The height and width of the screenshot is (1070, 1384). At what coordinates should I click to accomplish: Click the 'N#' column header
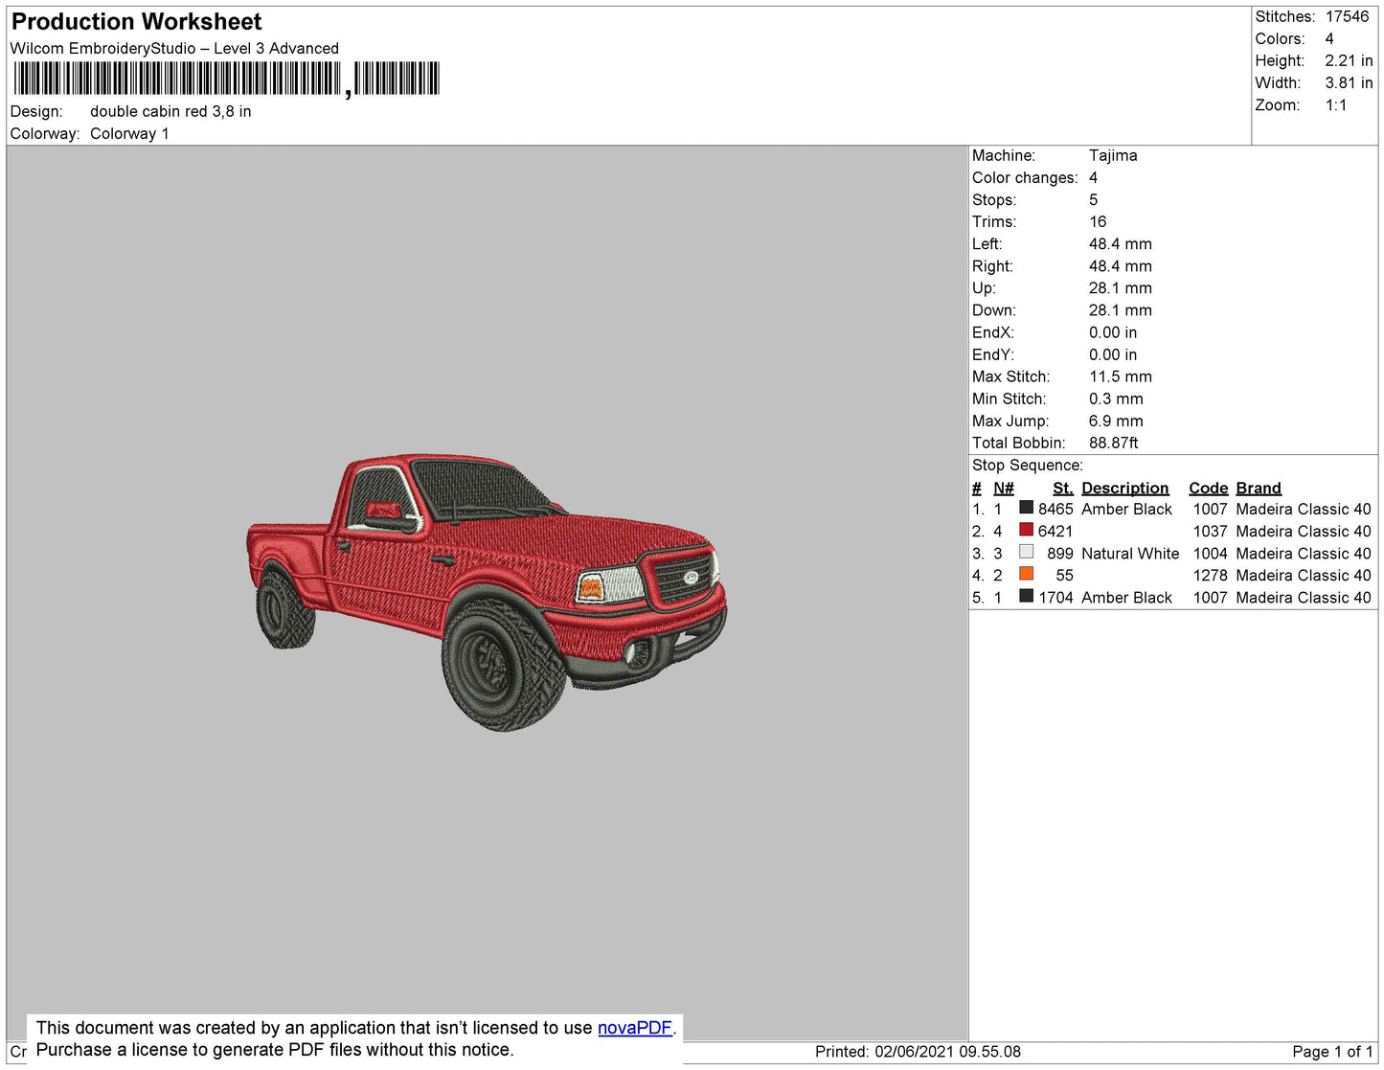tap(1004, 488)
